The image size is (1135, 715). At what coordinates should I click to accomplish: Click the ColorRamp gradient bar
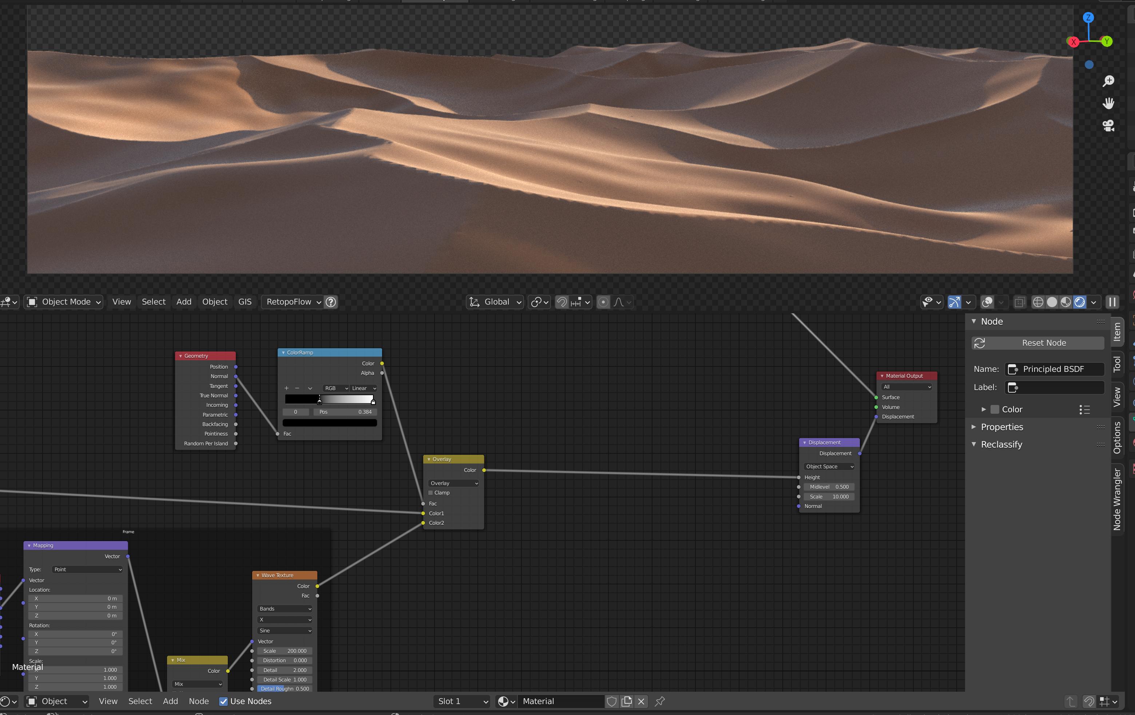point(329,399)
